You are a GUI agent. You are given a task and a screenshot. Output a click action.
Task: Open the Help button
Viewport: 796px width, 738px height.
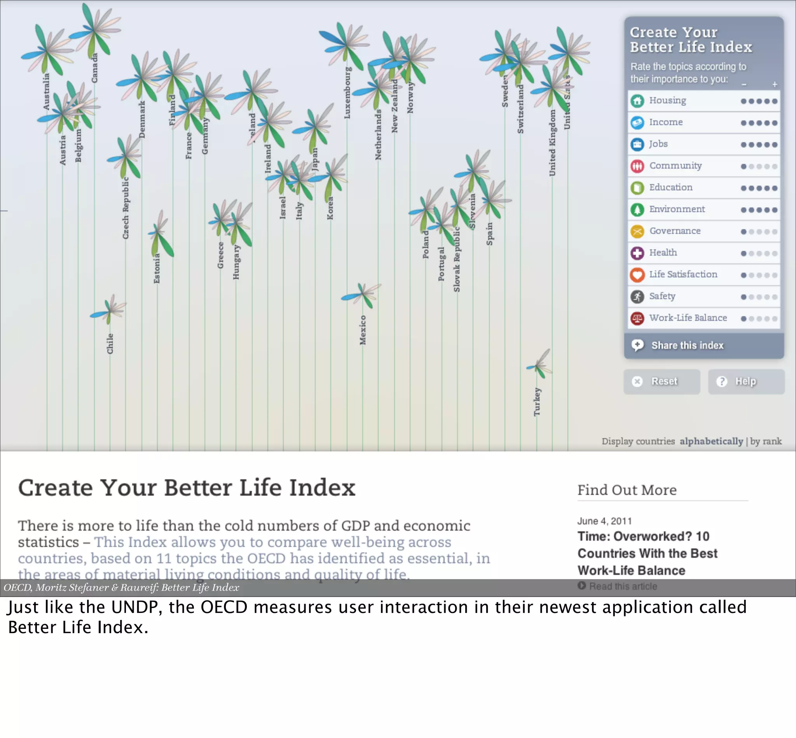tap(747, 381)
